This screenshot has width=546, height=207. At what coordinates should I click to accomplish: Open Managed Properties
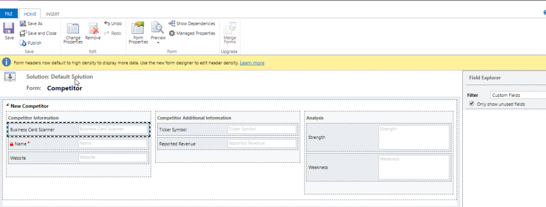(x=192, y=34)
